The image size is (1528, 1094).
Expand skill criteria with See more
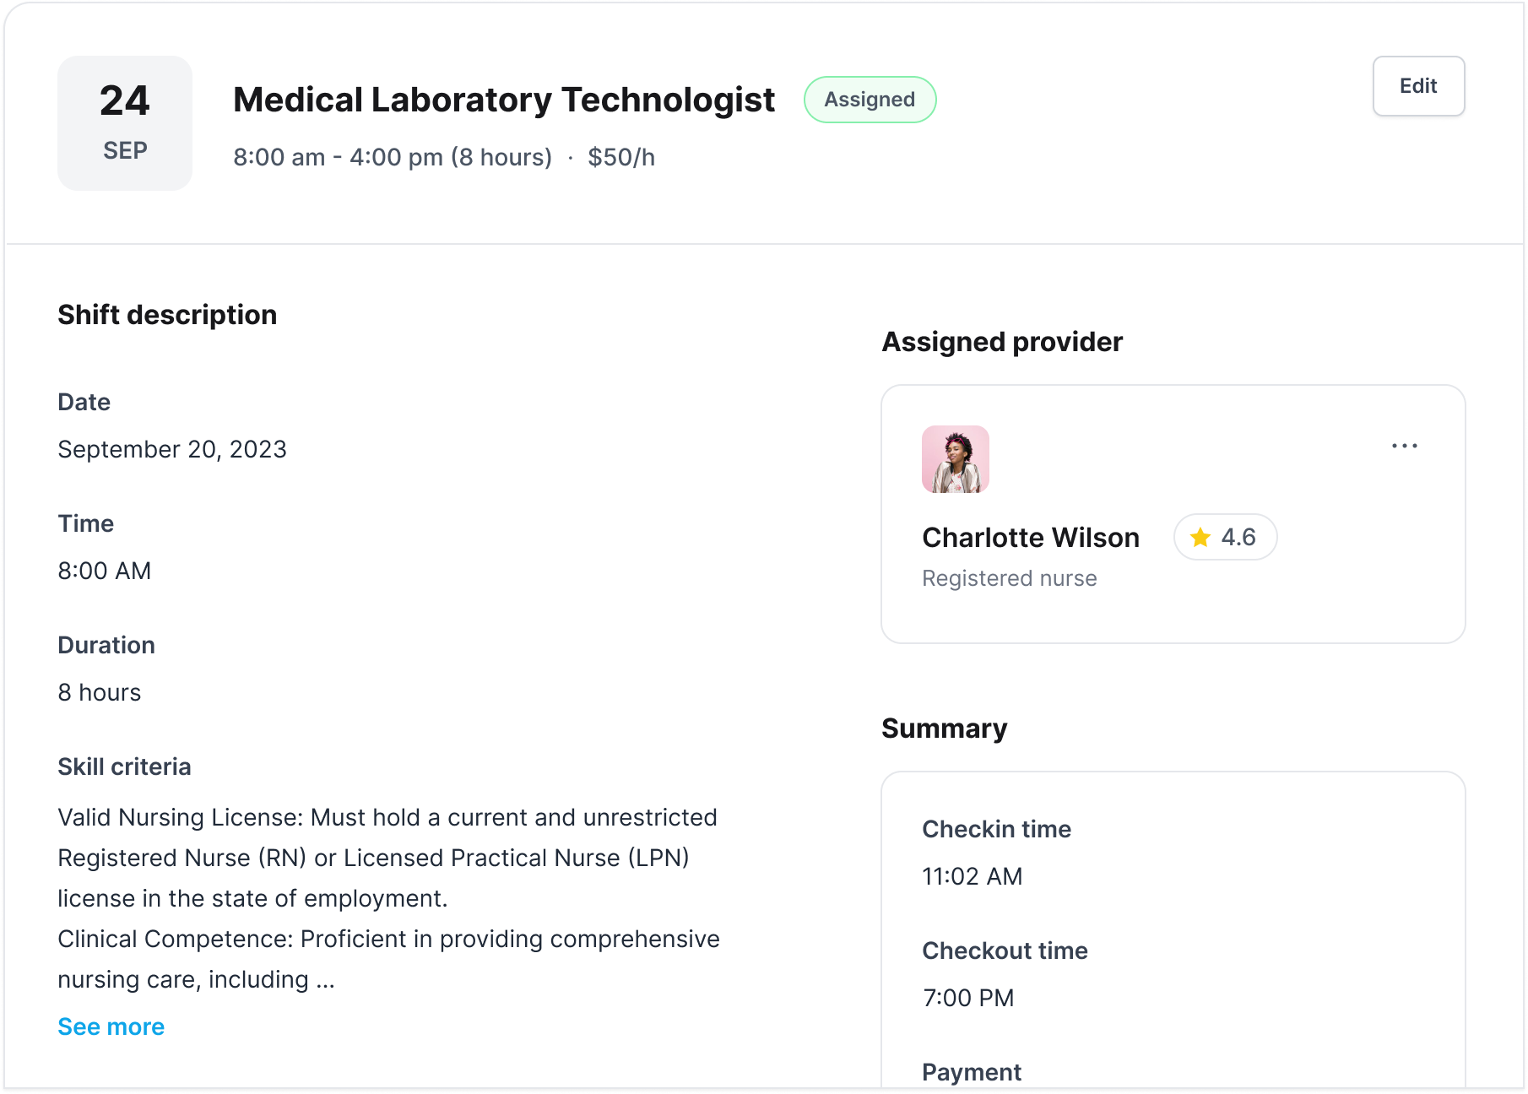pyautogui.click(x=111, y=1026)
